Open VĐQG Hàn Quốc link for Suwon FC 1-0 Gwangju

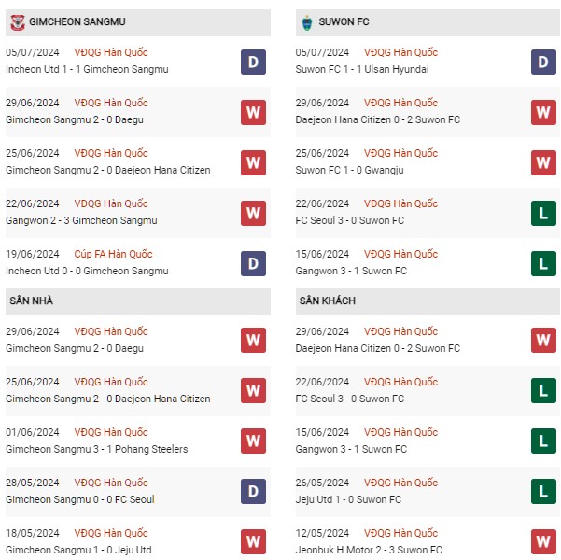(x=400, y=153)
